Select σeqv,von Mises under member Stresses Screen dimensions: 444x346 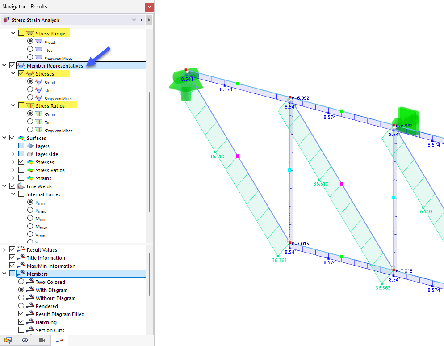[x=30, y=97]
